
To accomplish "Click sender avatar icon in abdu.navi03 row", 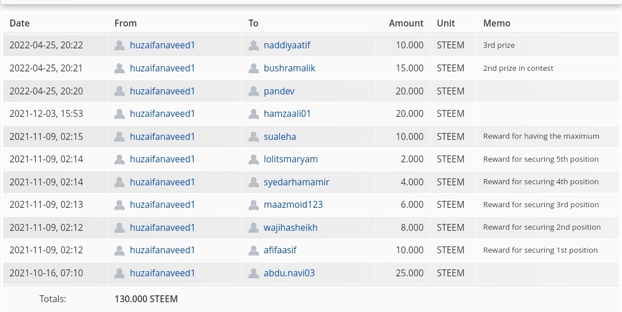I will [119, 274].
